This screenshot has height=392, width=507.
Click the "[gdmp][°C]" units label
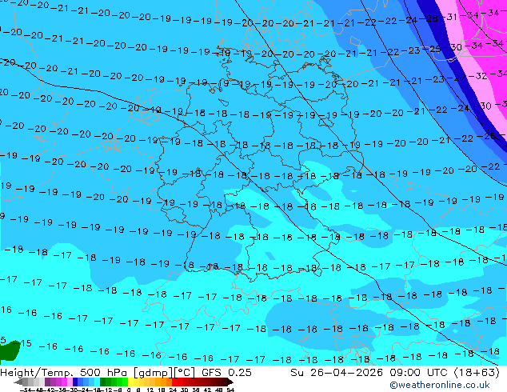(164, 372)
